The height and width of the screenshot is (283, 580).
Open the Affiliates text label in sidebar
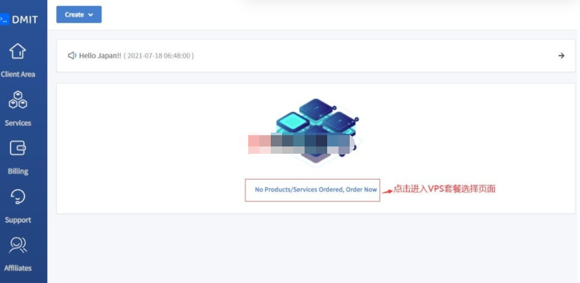pos(18,268)
